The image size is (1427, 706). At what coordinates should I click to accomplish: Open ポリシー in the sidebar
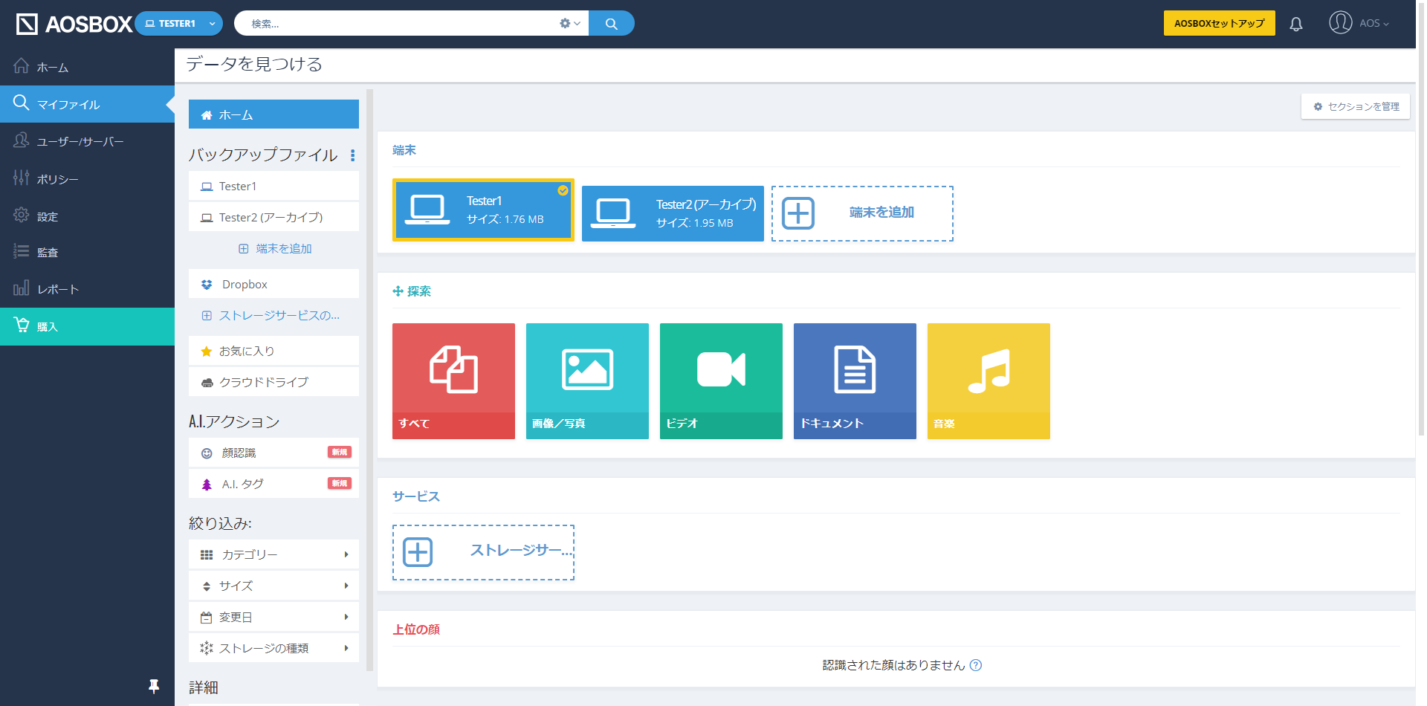tap(87, 178)
